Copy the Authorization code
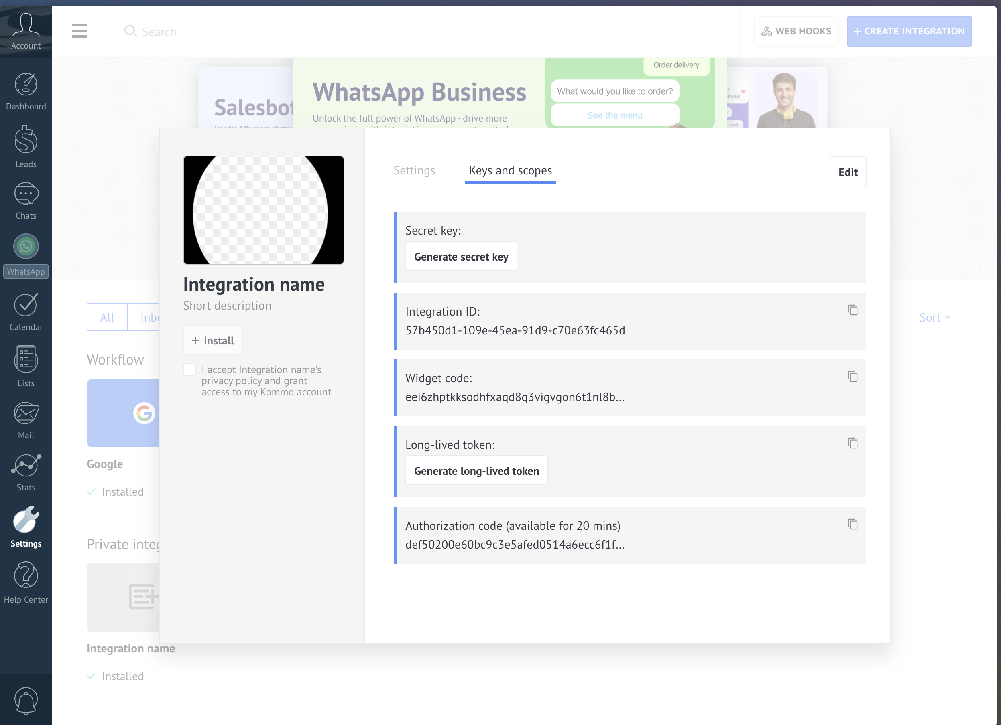The height and width of the screenshot is (725, 1001). coord(852,524)
